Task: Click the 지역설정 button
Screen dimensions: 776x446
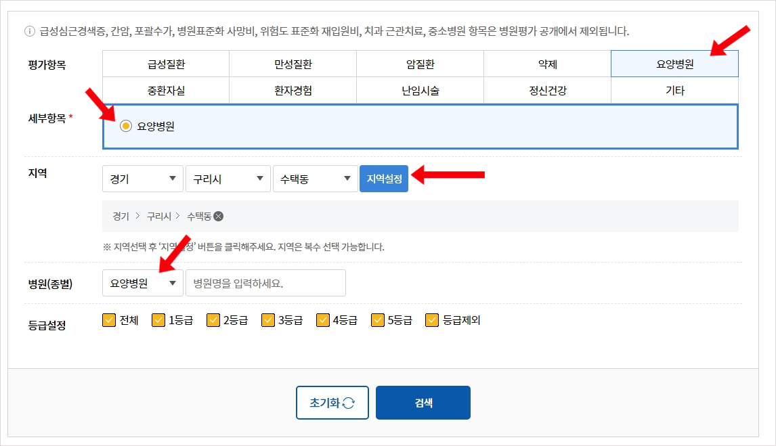Action: [x=384, y=178]
